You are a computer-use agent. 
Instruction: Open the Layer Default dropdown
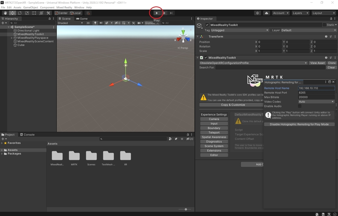click(x=308, y=30)
